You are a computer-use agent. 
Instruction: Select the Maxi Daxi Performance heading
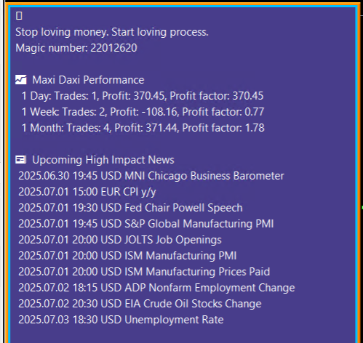click(88, 80)
